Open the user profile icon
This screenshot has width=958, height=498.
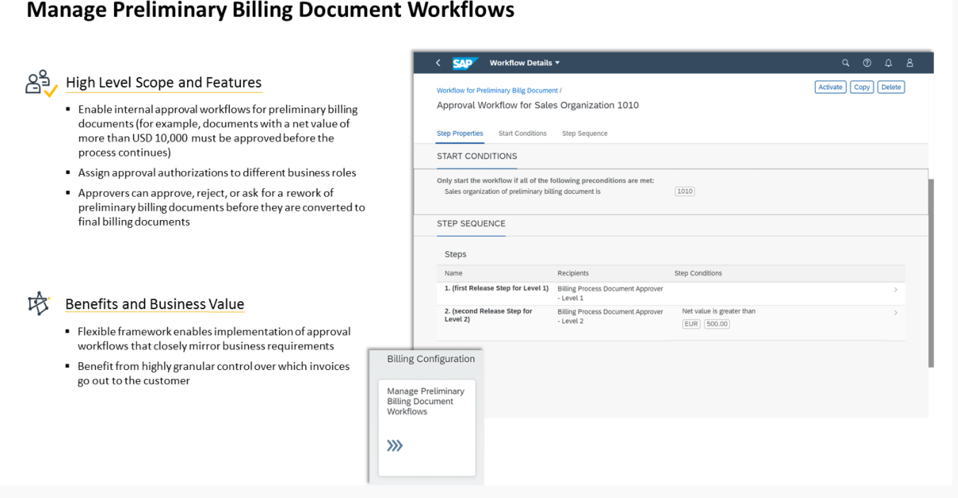[910, 63]
